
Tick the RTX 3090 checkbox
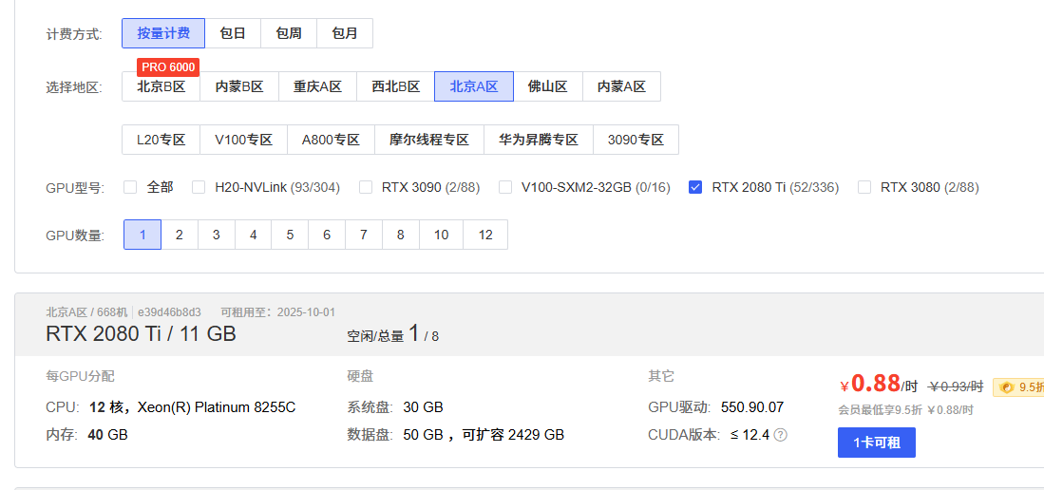[366, 187]
